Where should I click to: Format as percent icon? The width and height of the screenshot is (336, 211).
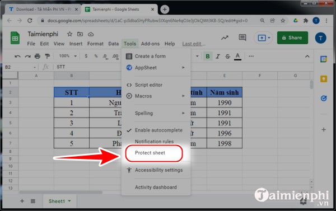(x=96, y=56)
